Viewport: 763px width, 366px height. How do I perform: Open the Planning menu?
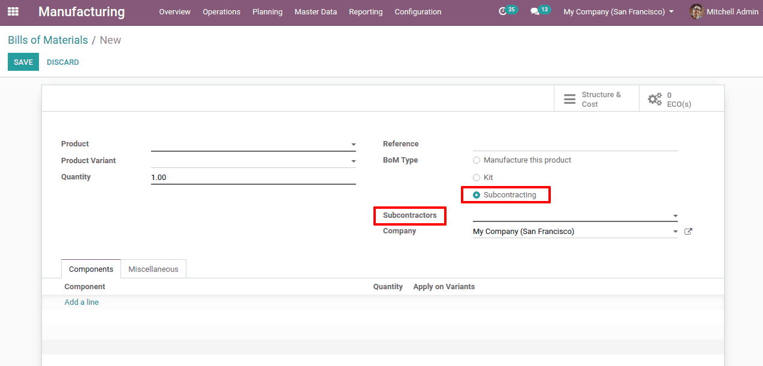(x=267, y=11)
